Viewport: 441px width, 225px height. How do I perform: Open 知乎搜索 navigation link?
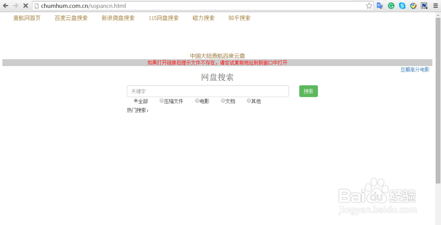pos(239,18)
